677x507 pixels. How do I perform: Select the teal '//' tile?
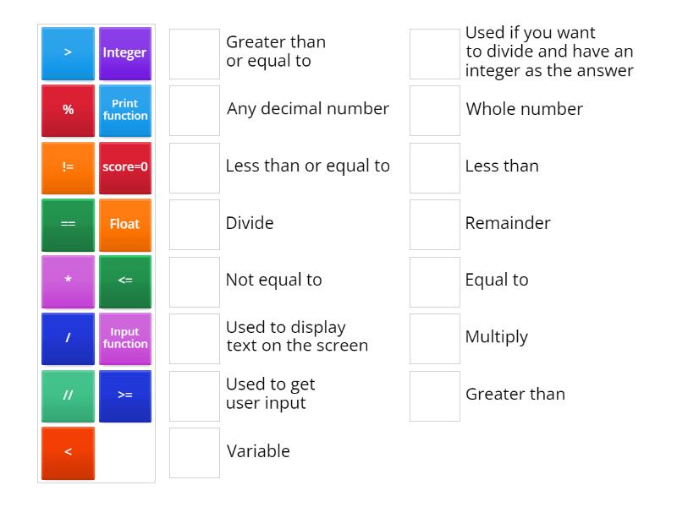click(x=68, y=395)
